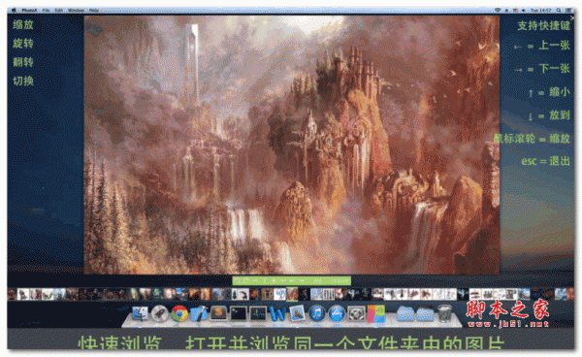Open the Help menu
The width and height of the screenshot is (582, 357).
[x=94, y=11]
